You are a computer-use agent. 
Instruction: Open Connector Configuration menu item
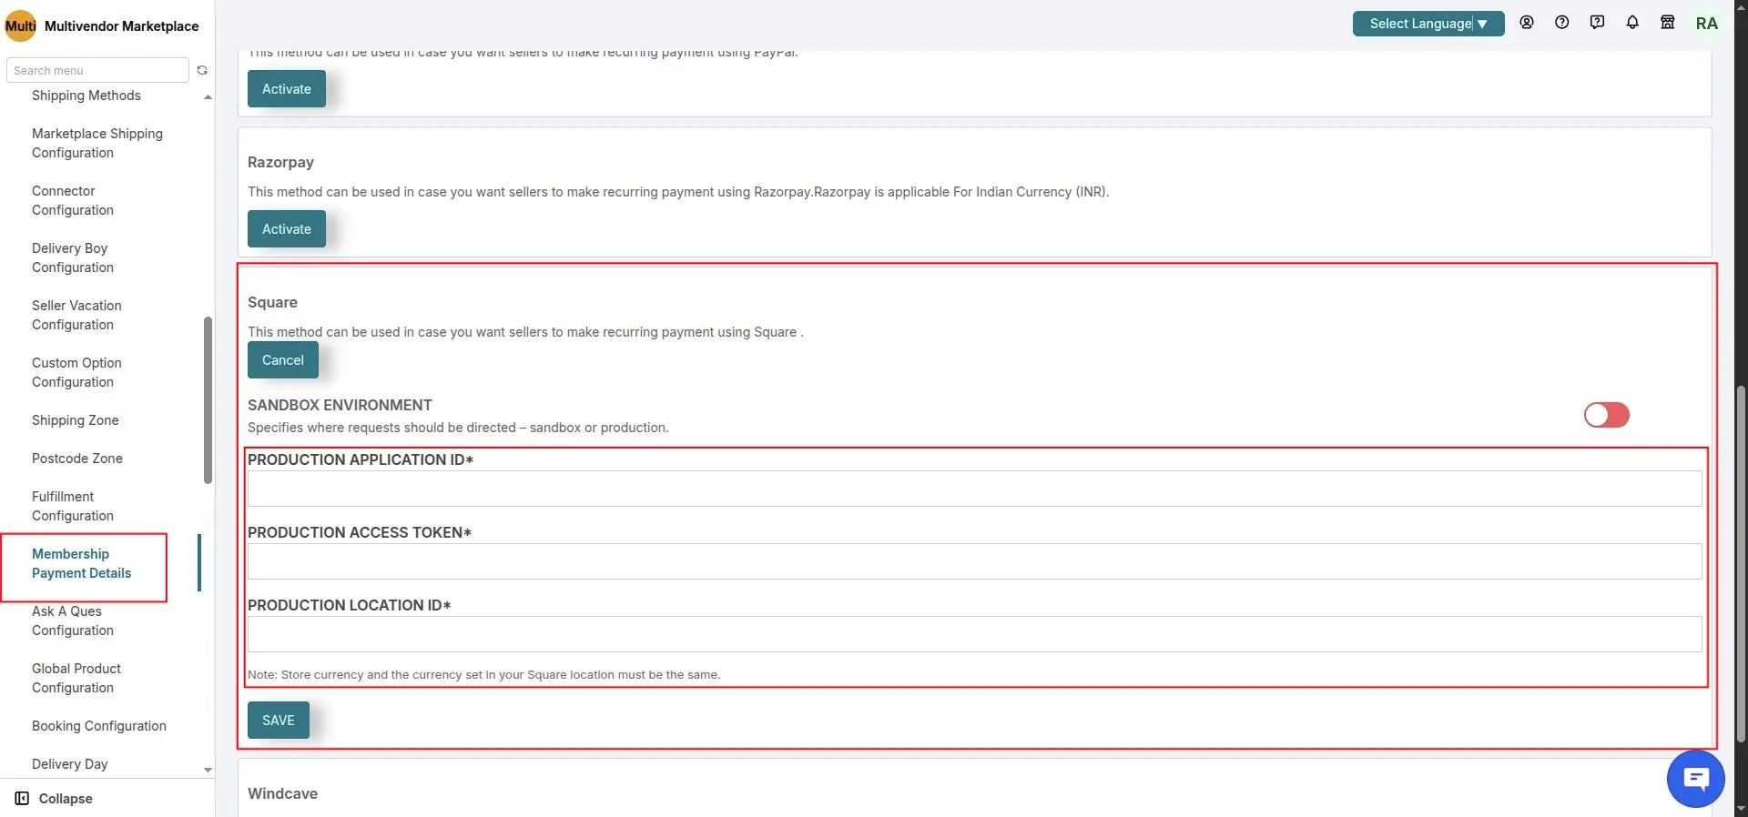coord(73,200)
